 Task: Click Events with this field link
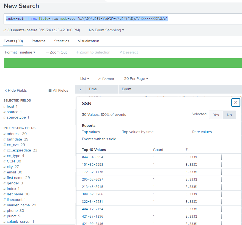[99, 139]
